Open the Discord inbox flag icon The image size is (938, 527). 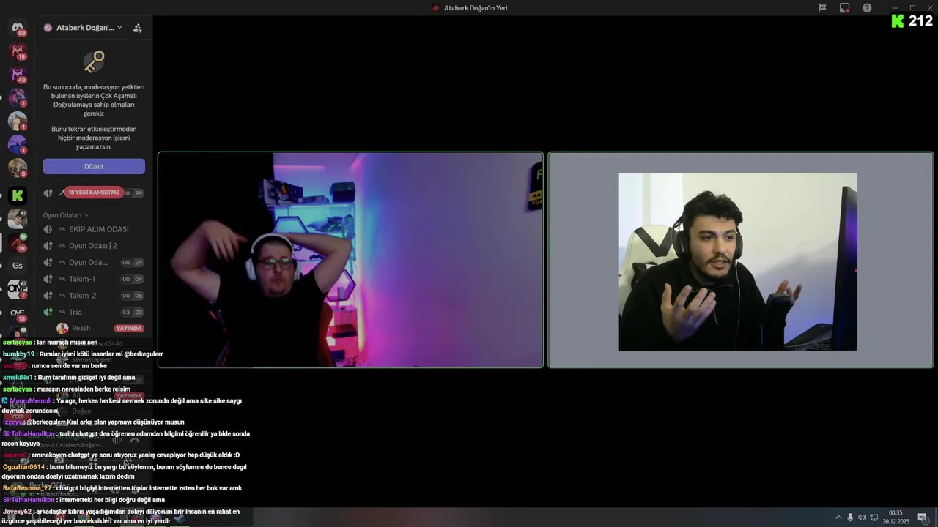[822, 8]
